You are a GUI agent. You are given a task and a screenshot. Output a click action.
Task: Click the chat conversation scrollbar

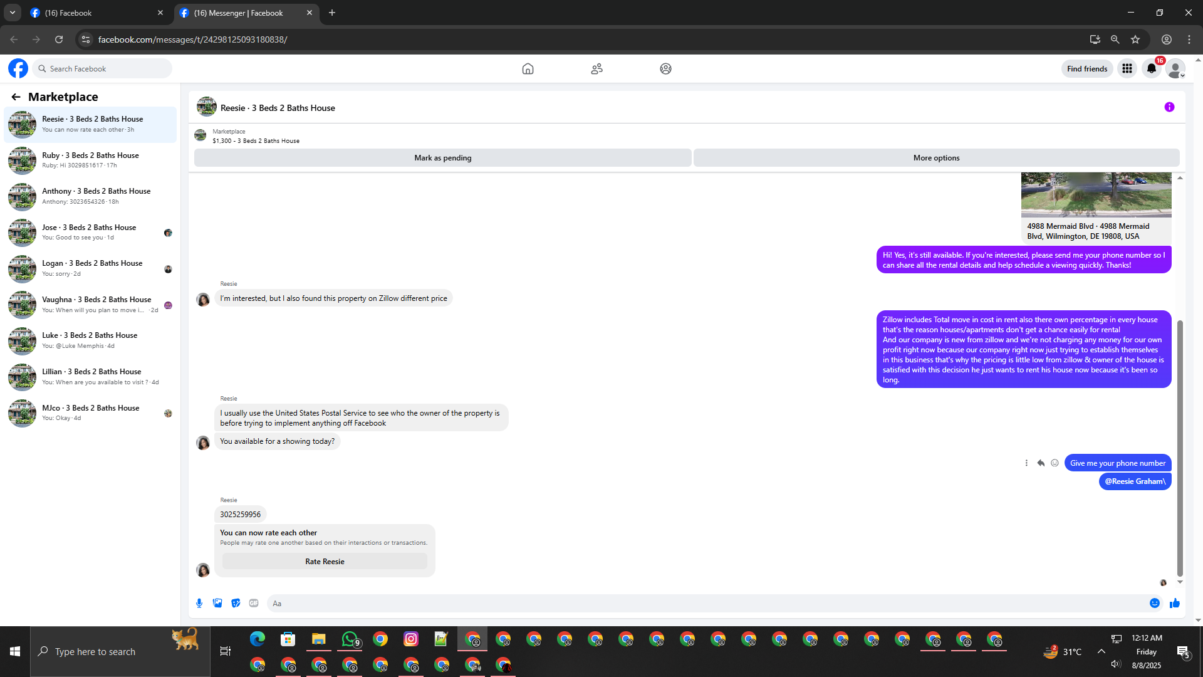tap(1180, 448)
